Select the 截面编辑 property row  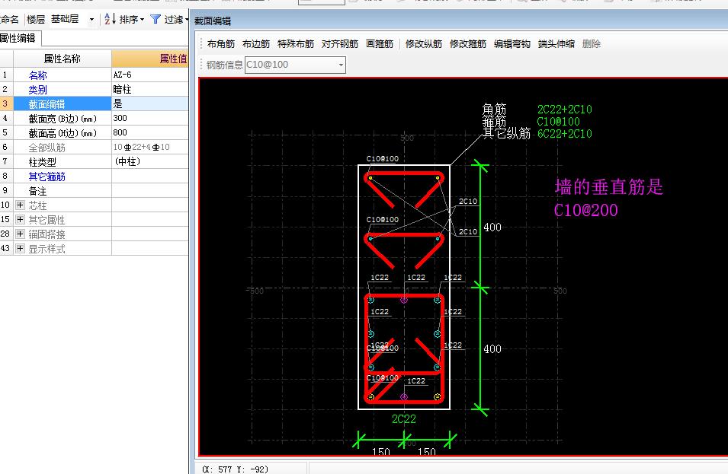click(x=95, y=103)
